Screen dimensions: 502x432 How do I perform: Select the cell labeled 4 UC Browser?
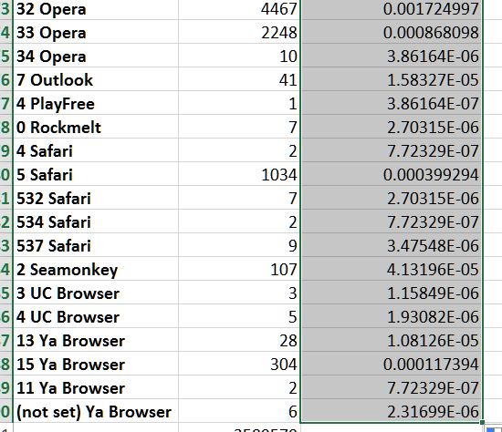click(x=96, y=315)
